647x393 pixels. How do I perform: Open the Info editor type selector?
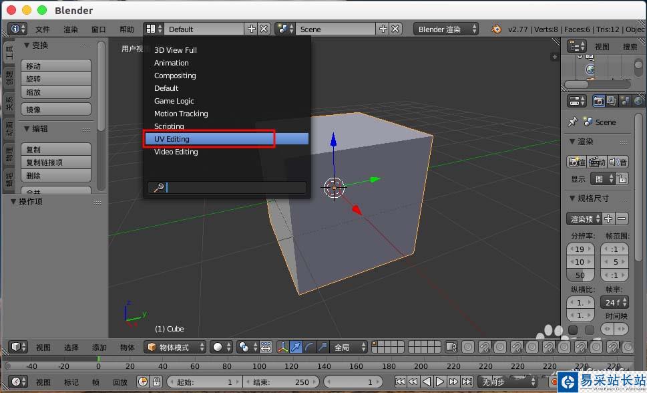click(17, 29)
